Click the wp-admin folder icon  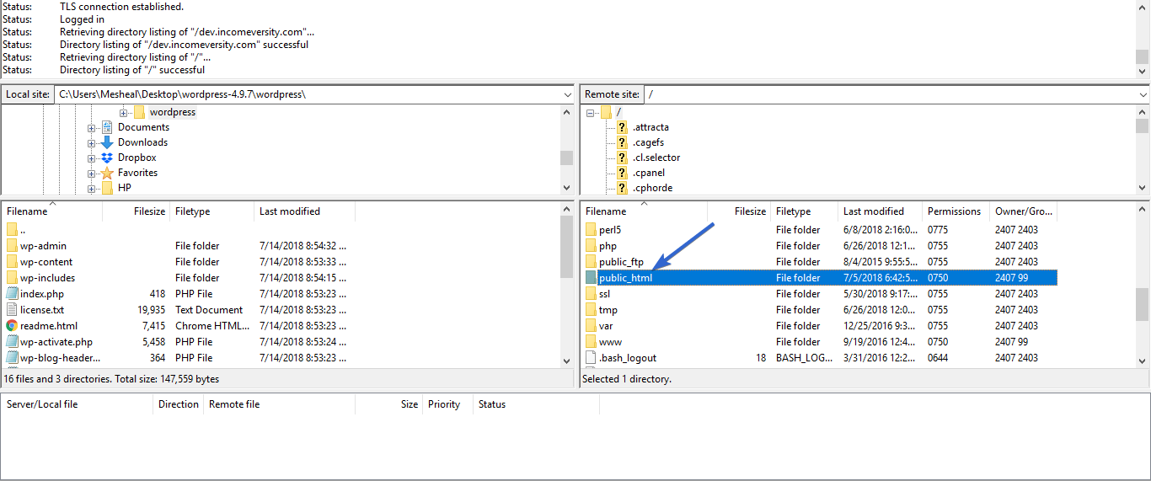point(12,246)
